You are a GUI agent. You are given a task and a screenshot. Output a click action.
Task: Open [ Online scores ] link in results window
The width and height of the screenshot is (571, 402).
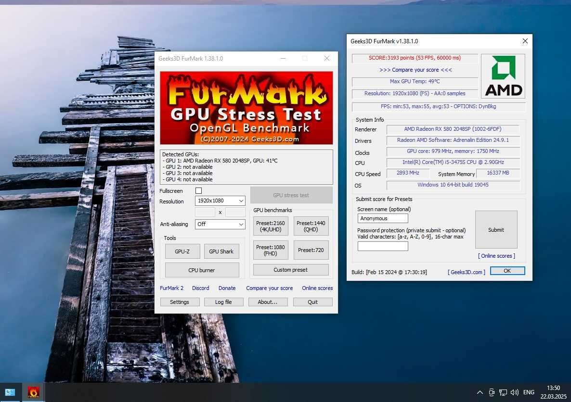[496, 256]
